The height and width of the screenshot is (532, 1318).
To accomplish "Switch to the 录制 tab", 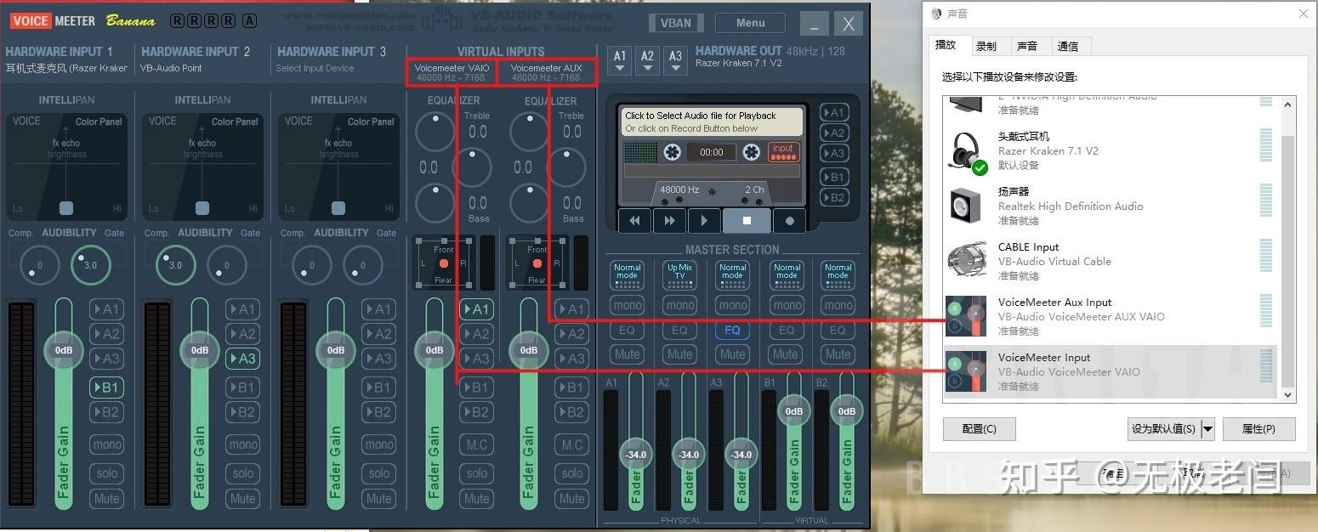I will click(988, 46).
